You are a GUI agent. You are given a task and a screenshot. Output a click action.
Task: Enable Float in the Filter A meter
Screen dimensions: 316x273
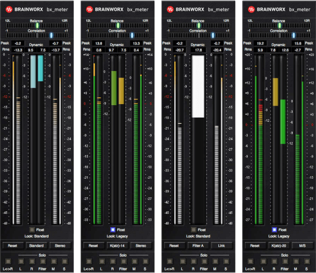click(x=193, y=229)
